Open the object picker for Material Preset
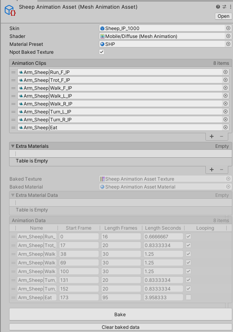 pyautogui.click(x=228, y=44)
